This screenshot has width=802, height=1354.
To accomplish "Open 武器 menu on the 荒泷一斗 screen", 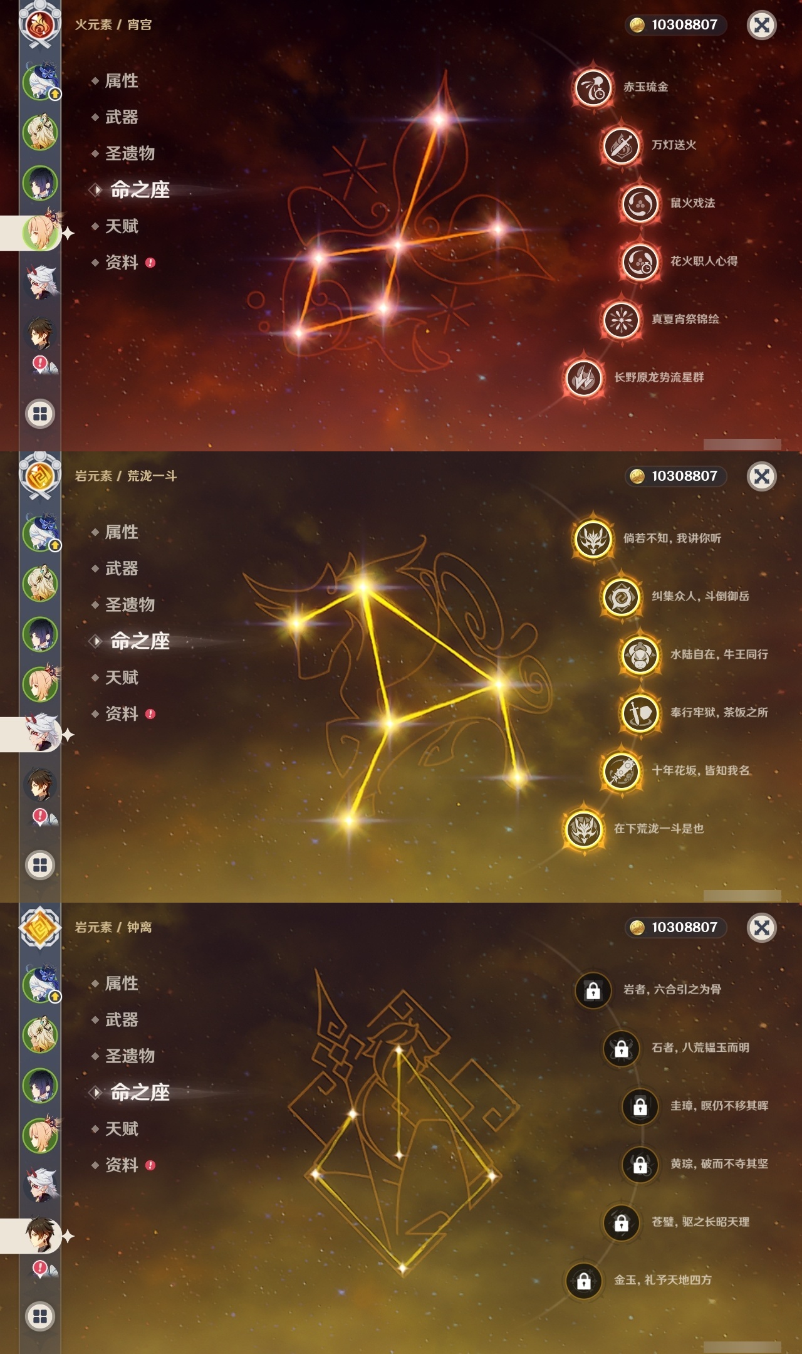I will pos(121,569).
